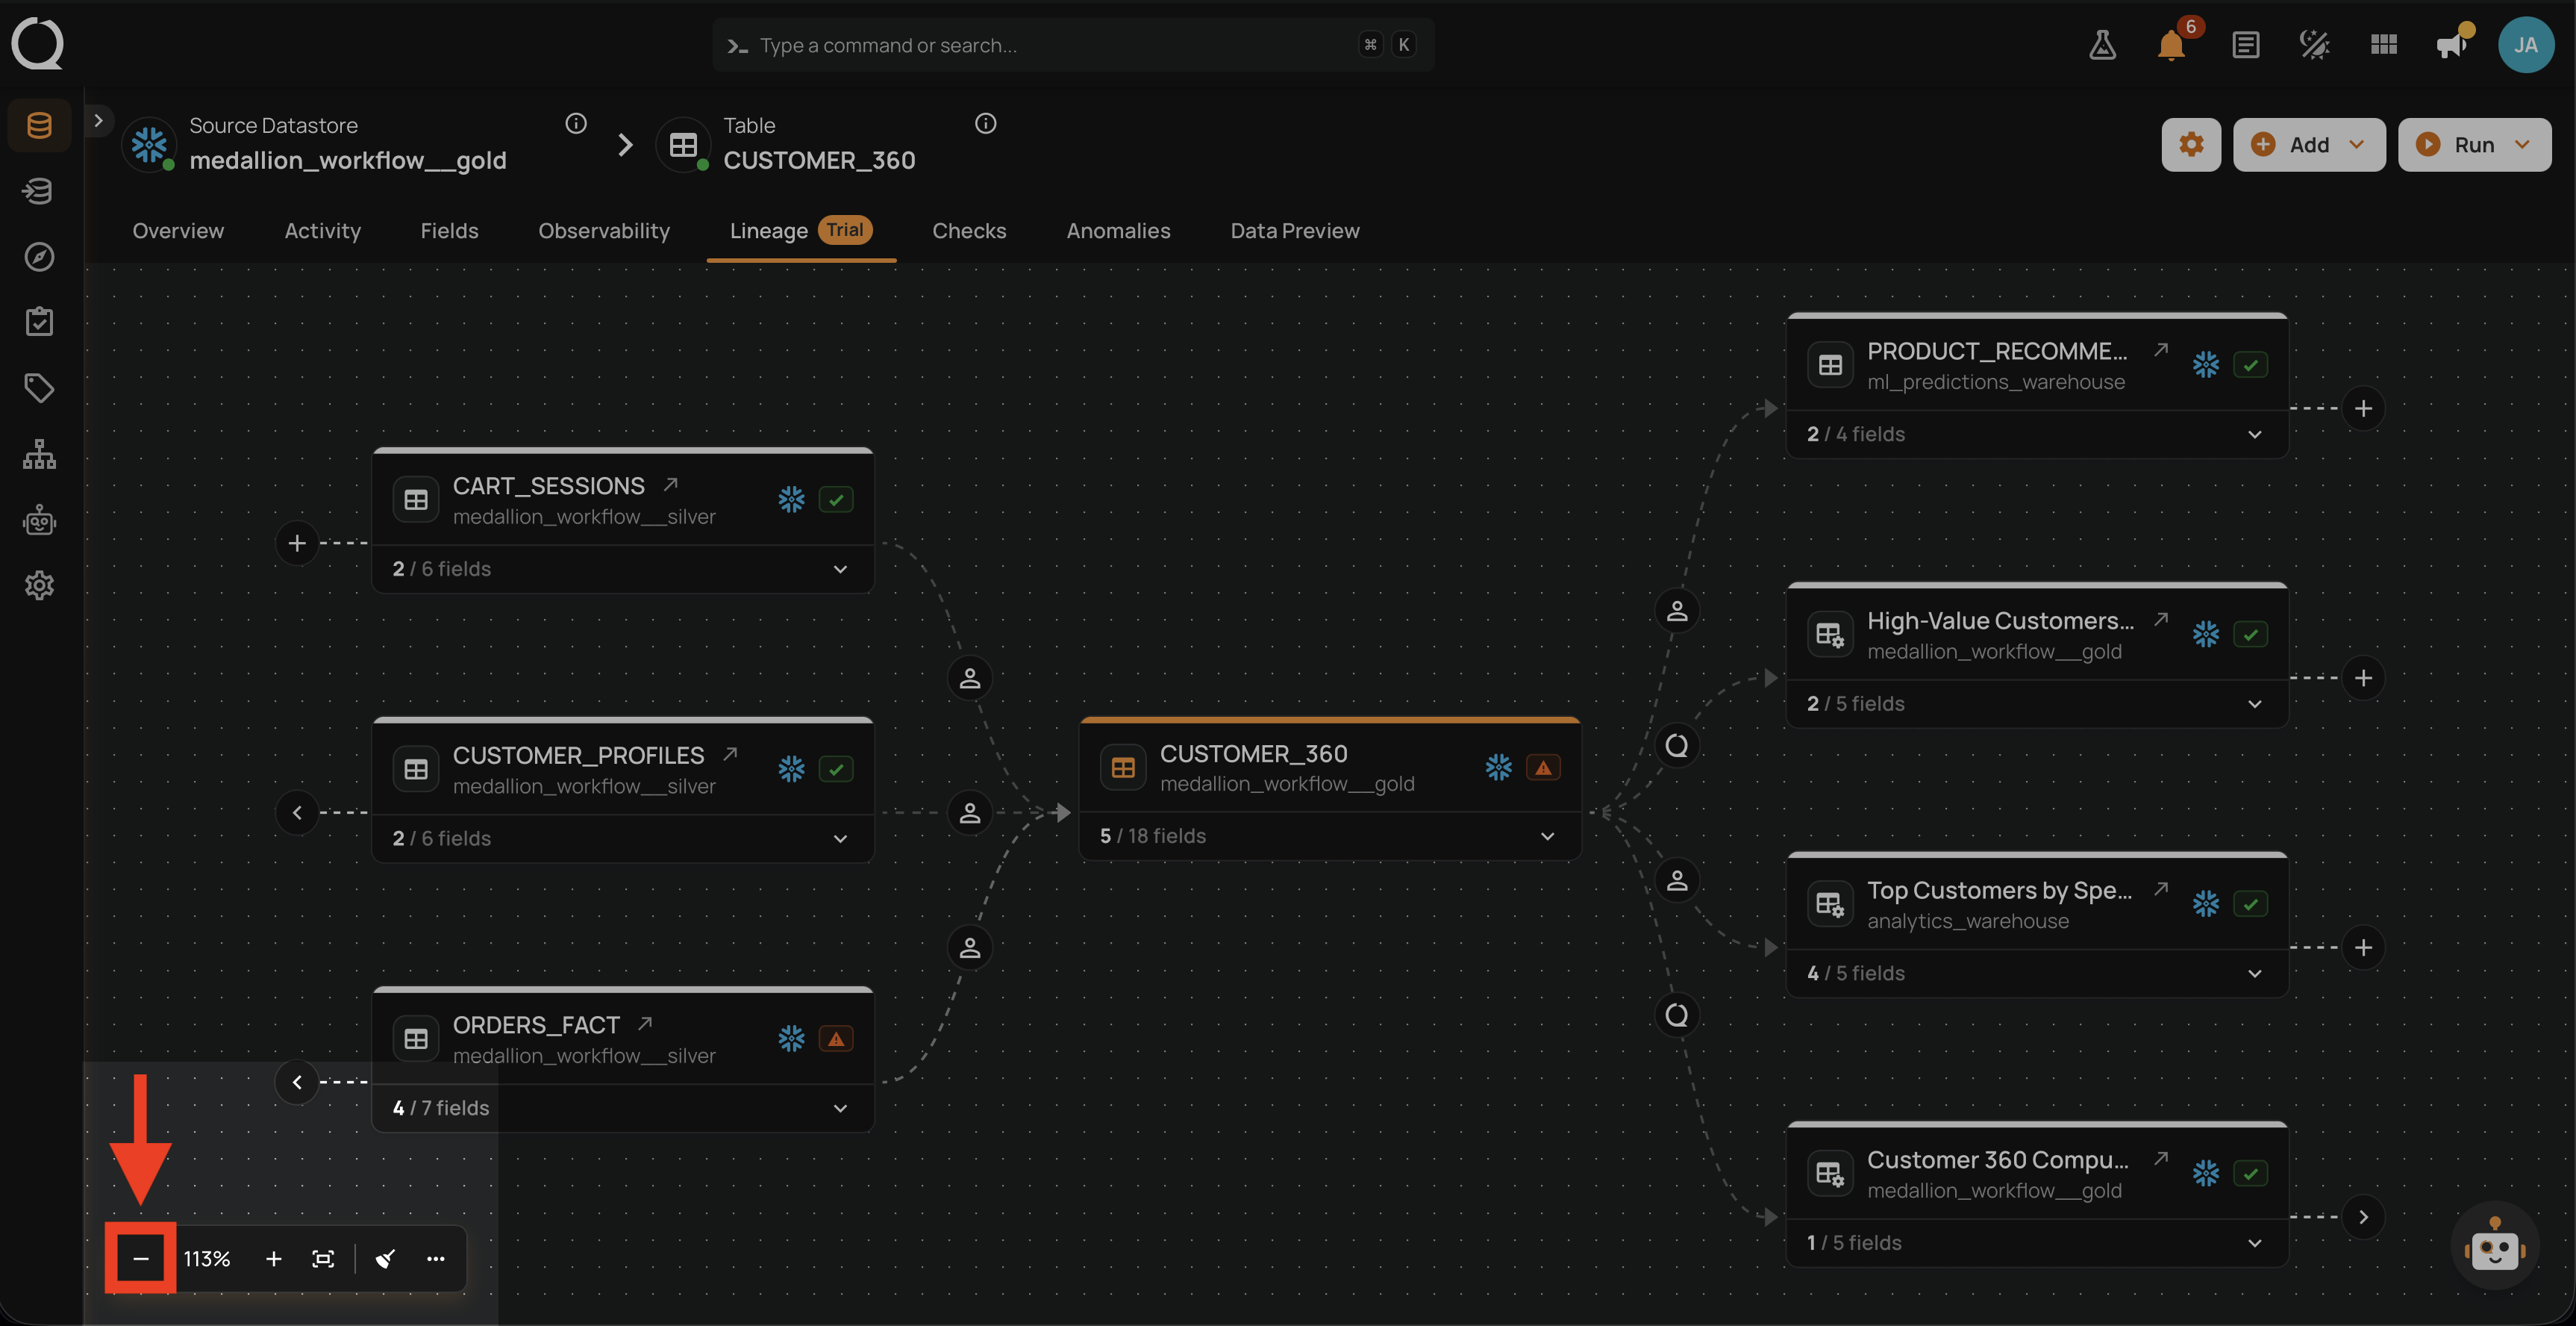
Task: Click warning badge on ORDERS_FACT node
Action: point(836,1039)
